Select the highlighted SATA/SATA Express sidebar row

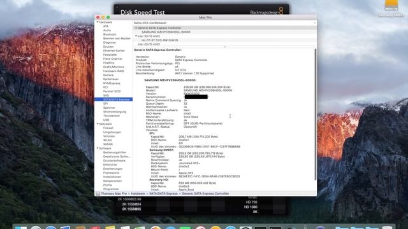[113, 99]
